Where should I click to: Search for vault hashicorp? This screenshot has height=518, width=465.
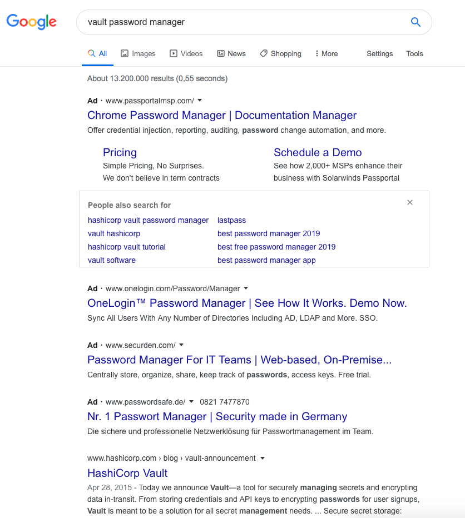click(114, 233)
